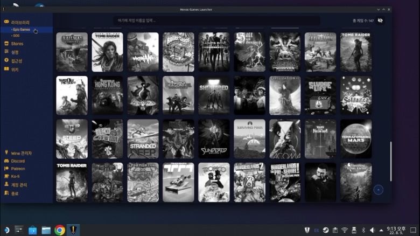Open the Patreon link
The image size is (420, 236).
(x=15, y=169)
